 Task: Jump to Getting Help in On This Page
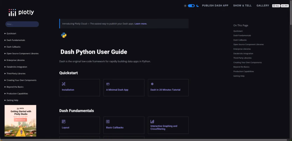(239, 76)
